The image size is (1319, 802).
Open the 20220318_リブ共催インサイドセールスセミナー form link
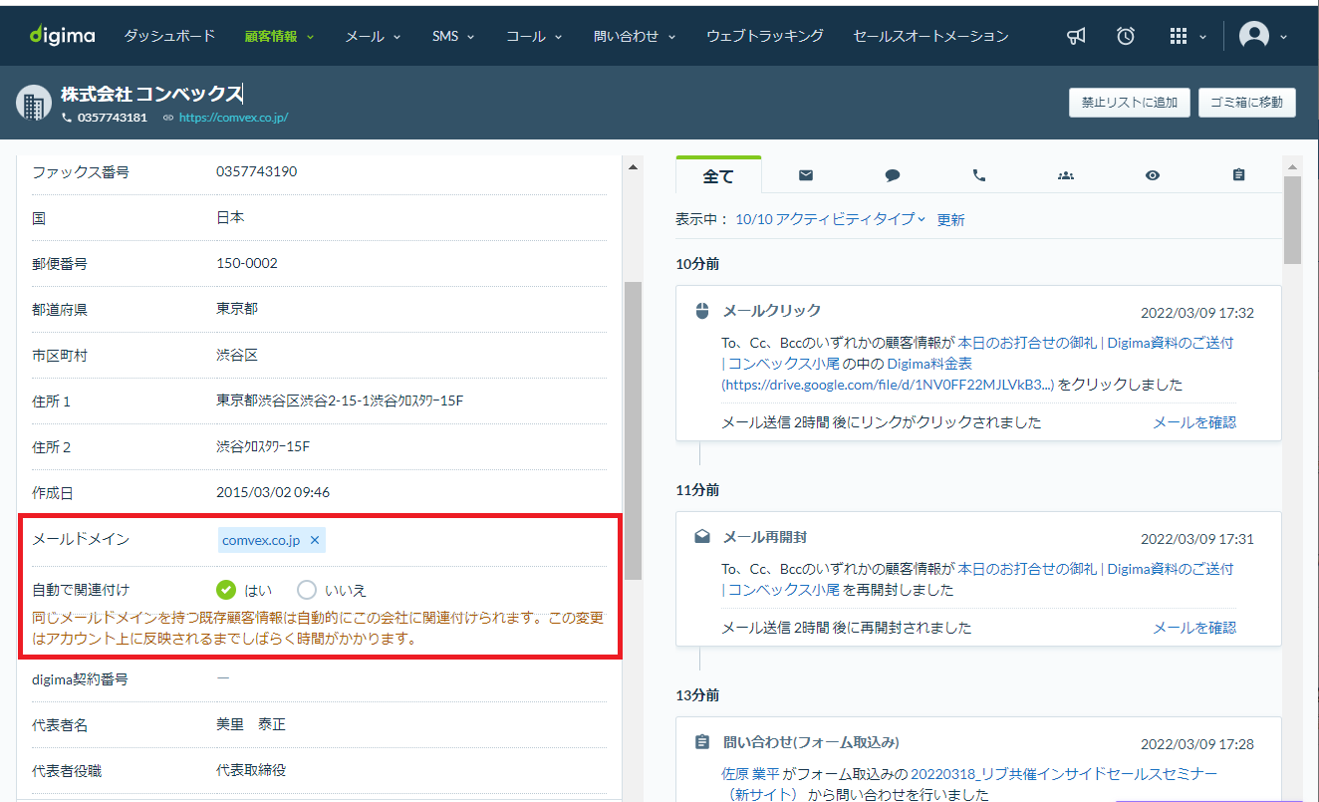point(1063,774)
